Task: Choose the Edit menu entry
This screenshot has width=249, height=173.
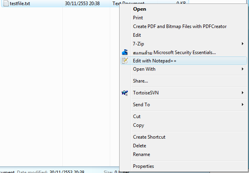Action: click(137, 35)
